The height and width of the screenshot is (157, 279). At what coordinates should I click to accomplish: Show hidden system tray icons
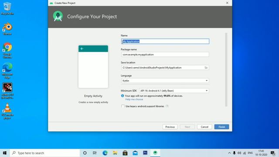coord(229,153)
